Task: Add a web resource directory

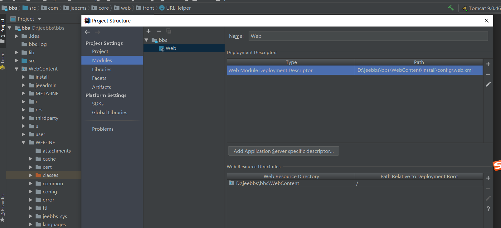Action: pos(488,178)
